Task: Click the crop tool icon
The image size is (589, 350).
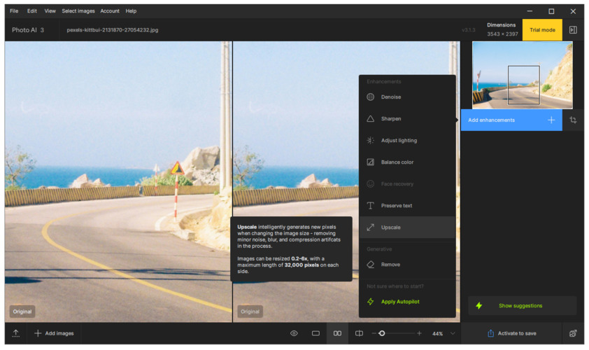Action: pyautogui.click(x=573, y=120)
